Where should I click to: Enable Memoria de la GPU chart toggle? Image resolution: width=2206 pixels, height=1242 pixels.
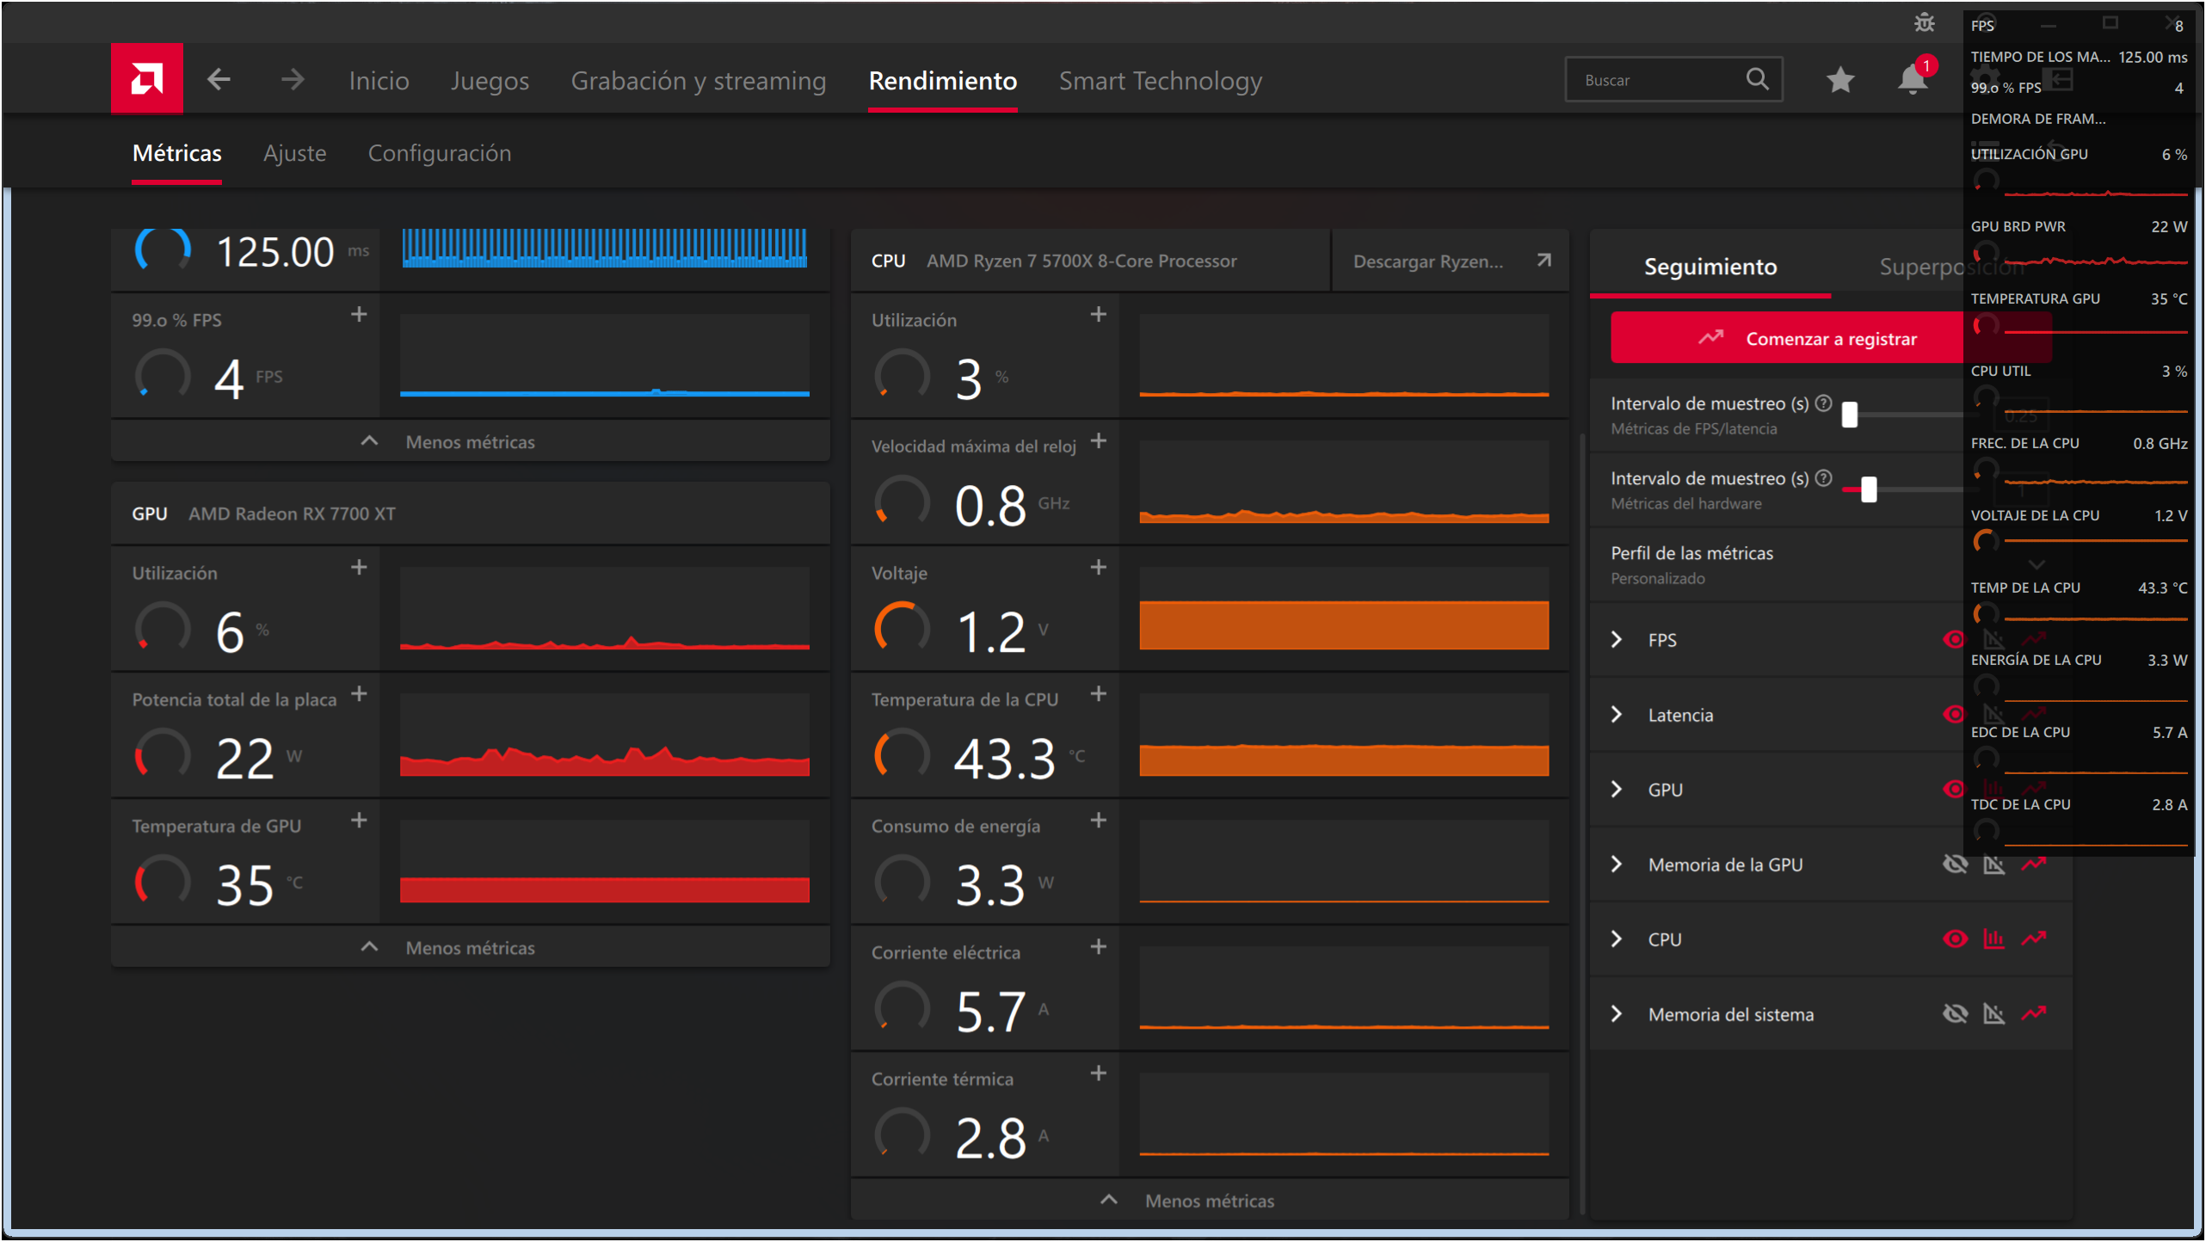point(1993,864)
